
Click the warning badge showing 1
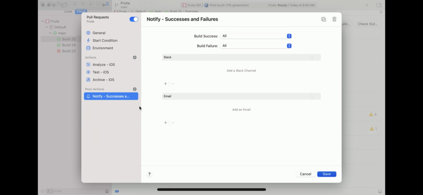pyautogui.click(x=373, y=129)
